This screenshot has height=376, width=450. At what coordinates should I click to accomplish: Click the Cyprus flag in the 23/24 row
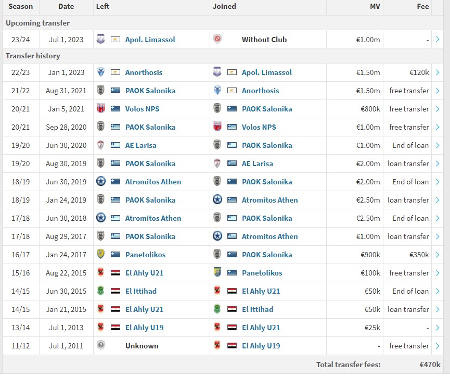coord(115,40)
